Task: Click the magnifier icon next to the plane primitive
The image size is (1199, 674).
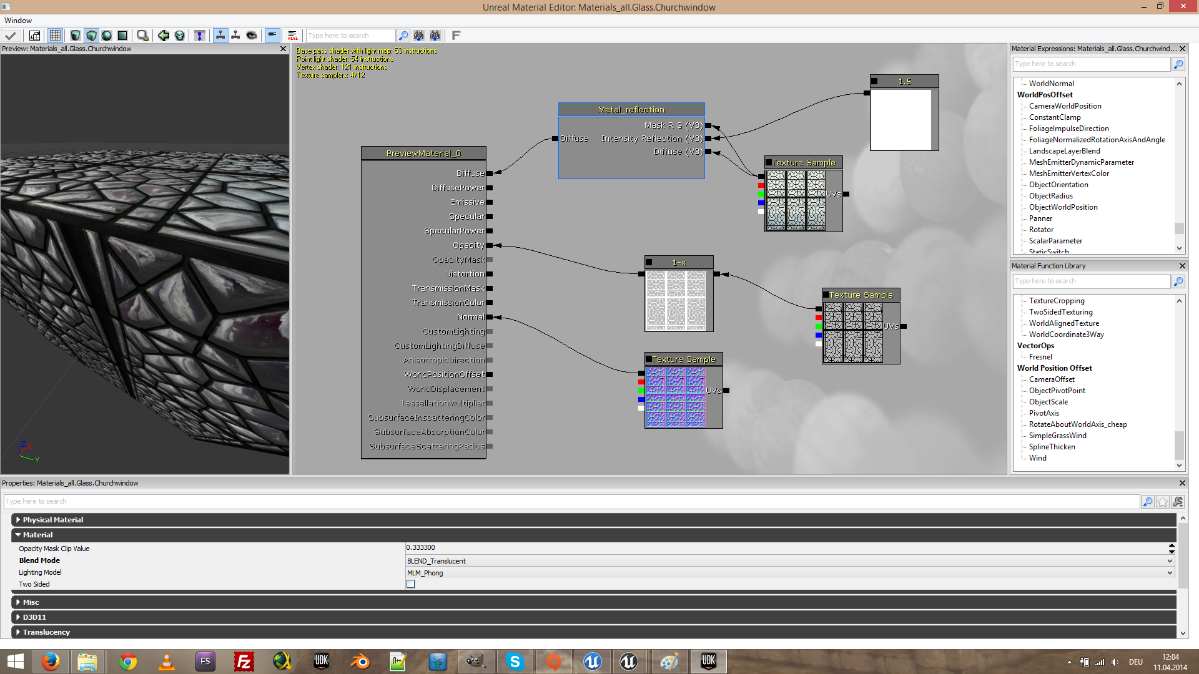Action: tap(143, 36)
